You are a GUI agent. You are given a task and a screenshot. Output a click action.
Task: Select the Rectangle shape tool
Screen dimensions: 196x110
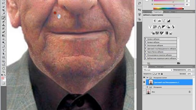[3, 57]
